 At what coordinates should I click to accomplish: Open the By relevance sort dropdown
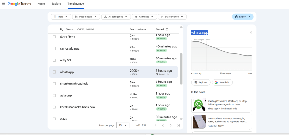[x=172, y=17]
